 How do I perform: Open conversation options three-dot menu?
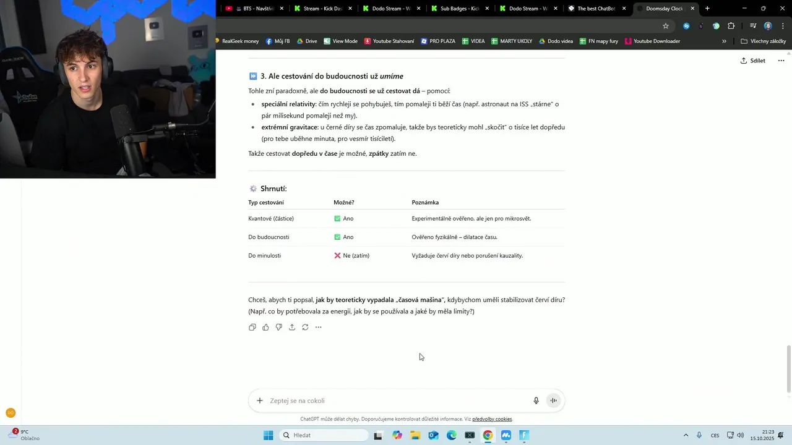coord(781,61)
